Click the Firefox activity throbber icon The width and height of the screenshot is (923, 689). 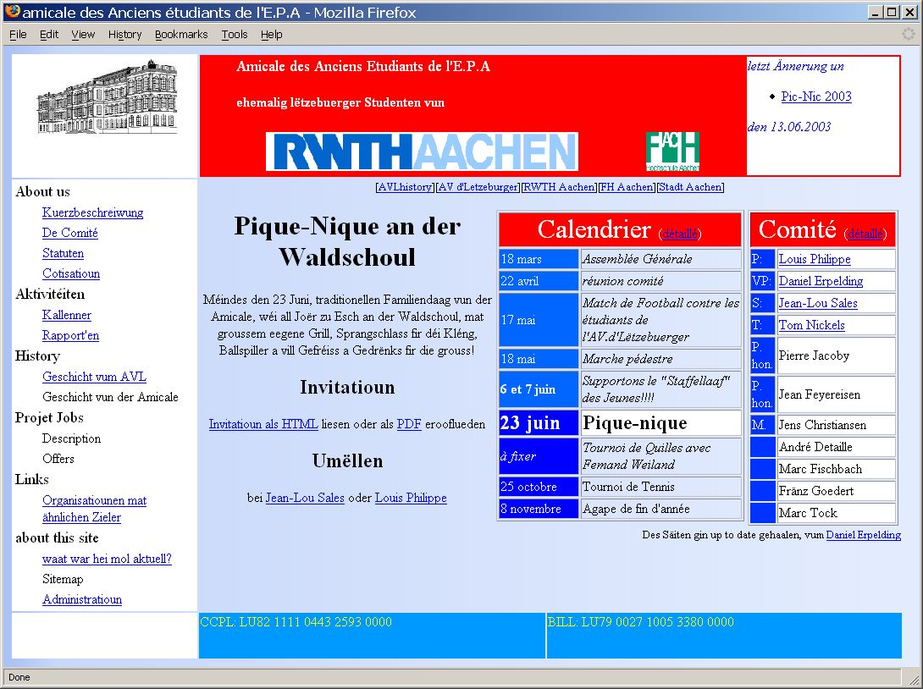click(909, 34)
